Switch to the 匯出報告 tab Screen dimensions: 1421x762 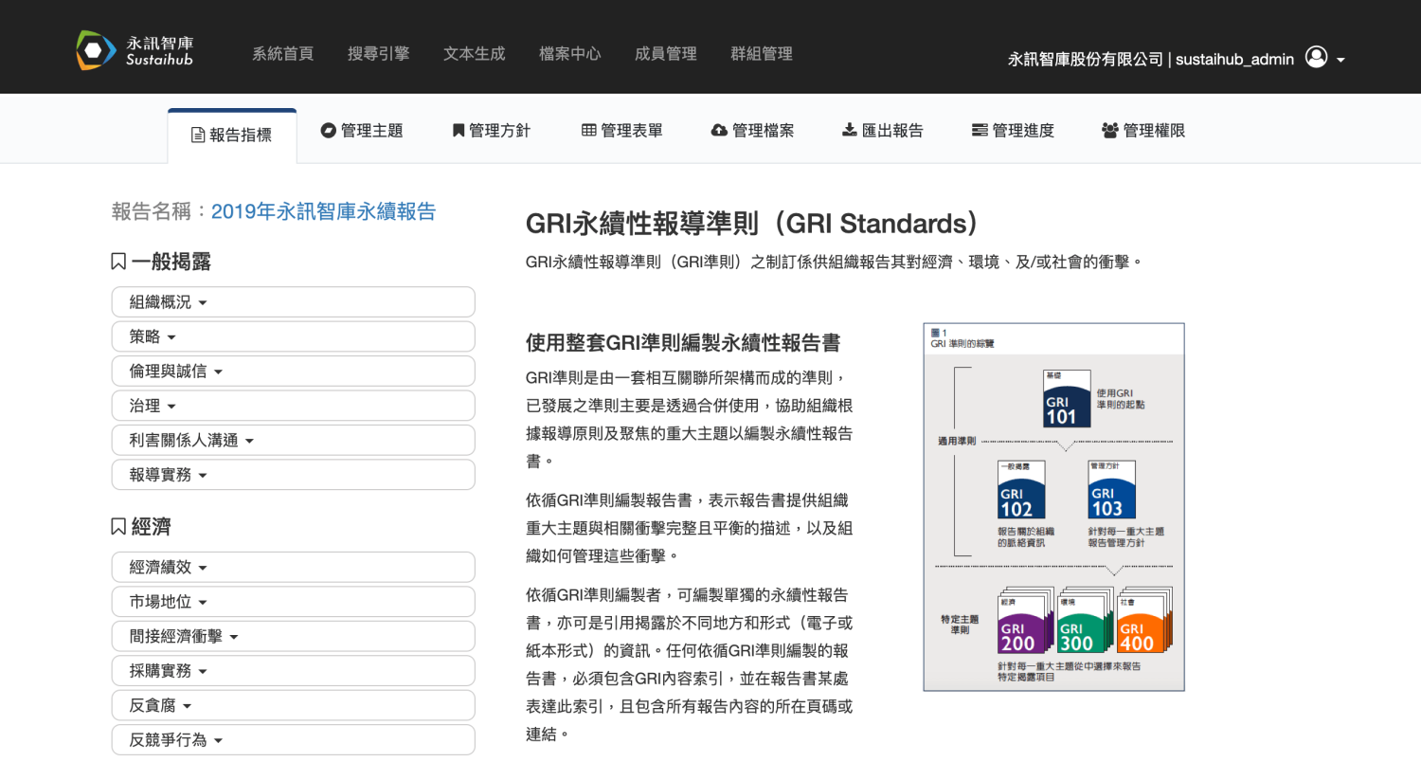click(x=882, y=131)
